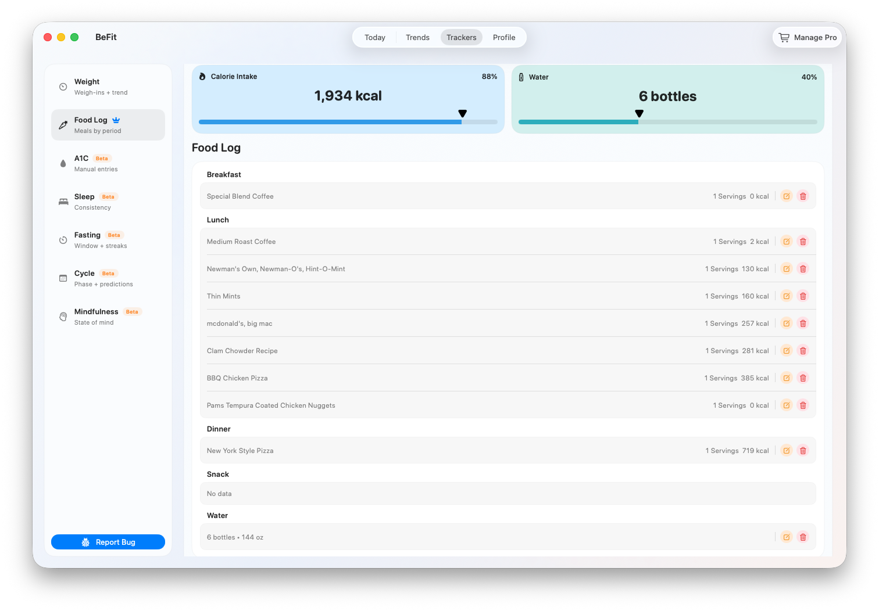
Task: Edit the Pams Tempura Chicken Nuggets entry
Action: 787,405
